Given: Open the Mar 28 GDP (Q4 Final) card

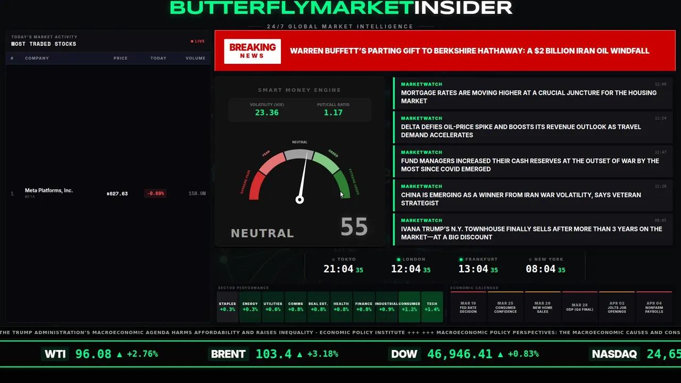Looking at the screenshot, I should pos(580,307).
